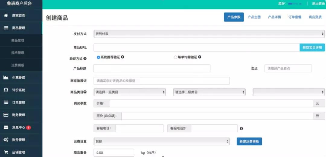Switch to the 订单套餐 tab
This screenshot has height=157, width=326.
tap(295, 17)
